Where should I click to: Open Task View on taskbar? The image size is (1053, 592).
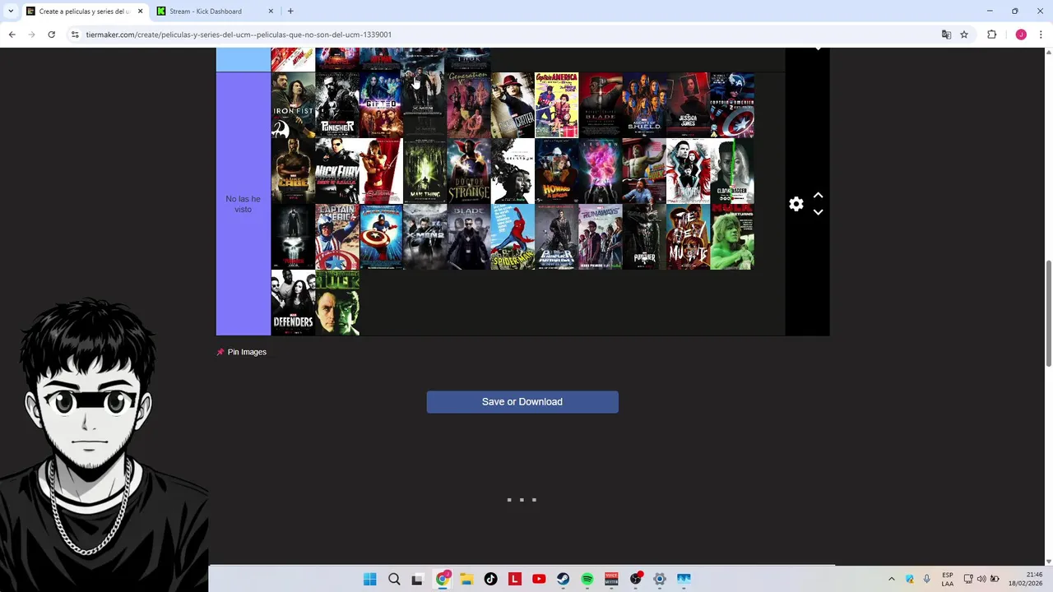[x=417, y=579]
